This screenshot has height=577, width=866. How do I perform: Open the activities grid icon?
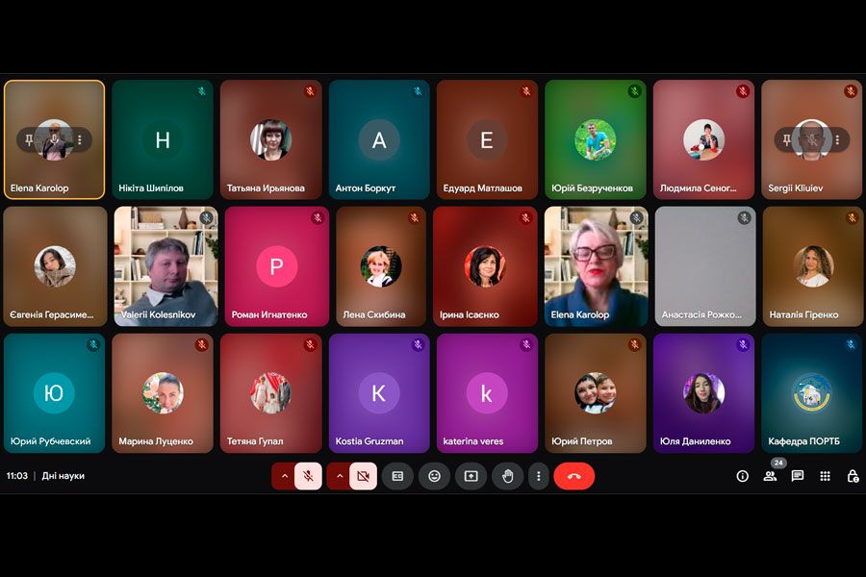tap(826, 476)
